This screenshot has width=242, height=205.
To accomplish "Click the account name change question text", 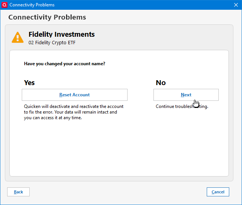I will [65, 64].
